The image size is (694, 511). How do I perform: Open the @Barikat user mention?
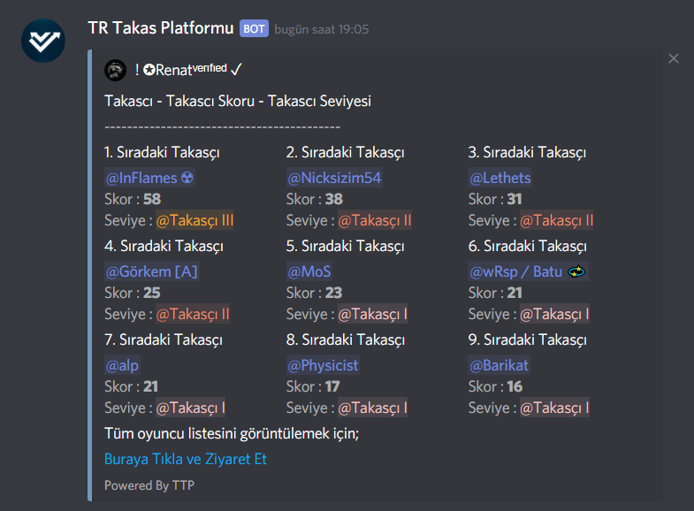499,365
